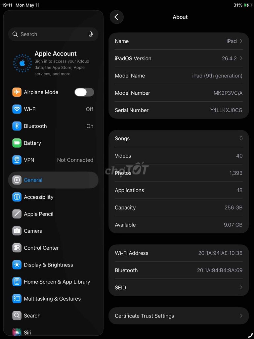Expand the SEID row chevron
Image resolution: width=254 pixels, height=339 pixels.
click(x=241, y=288)
